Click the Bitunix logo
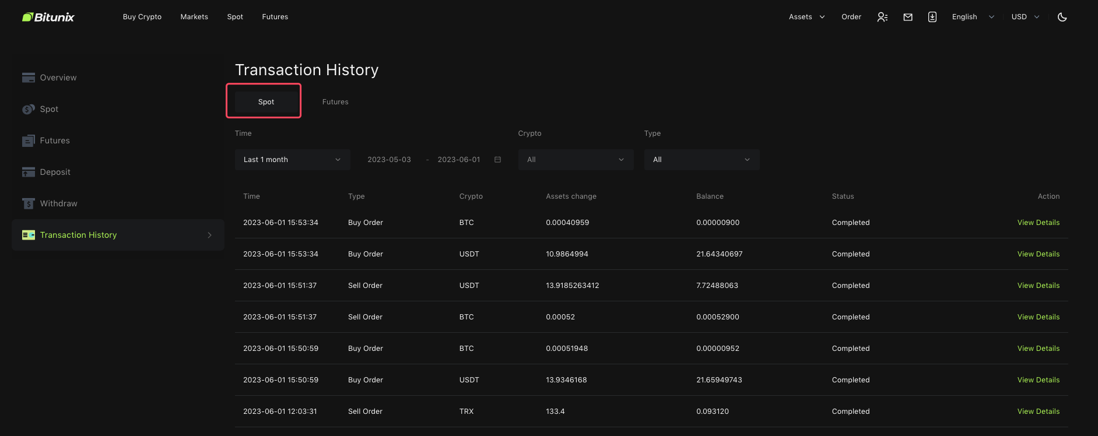1098x436 pixels. 48,17
